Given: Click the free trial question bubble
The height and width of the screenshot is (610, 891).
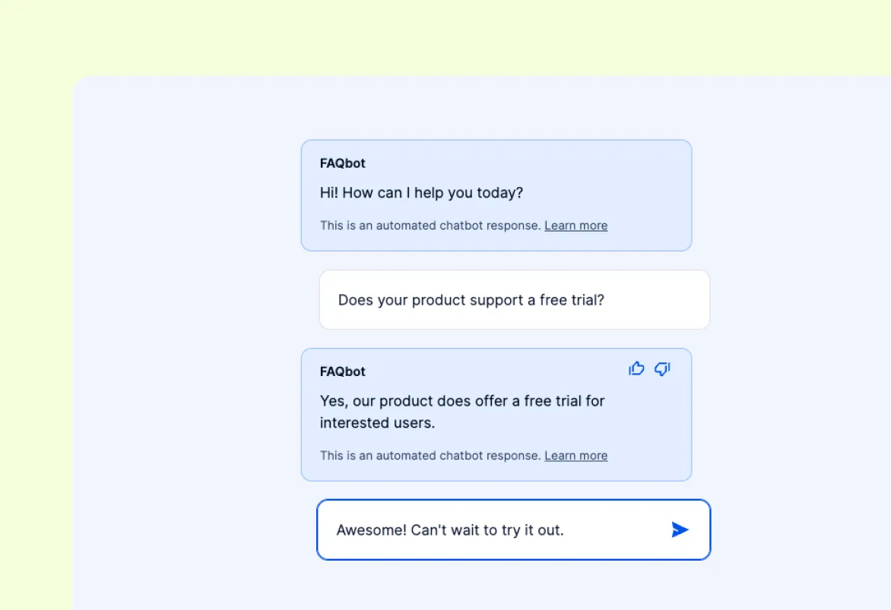Looking at the screenshot, I should click(515, 299).
